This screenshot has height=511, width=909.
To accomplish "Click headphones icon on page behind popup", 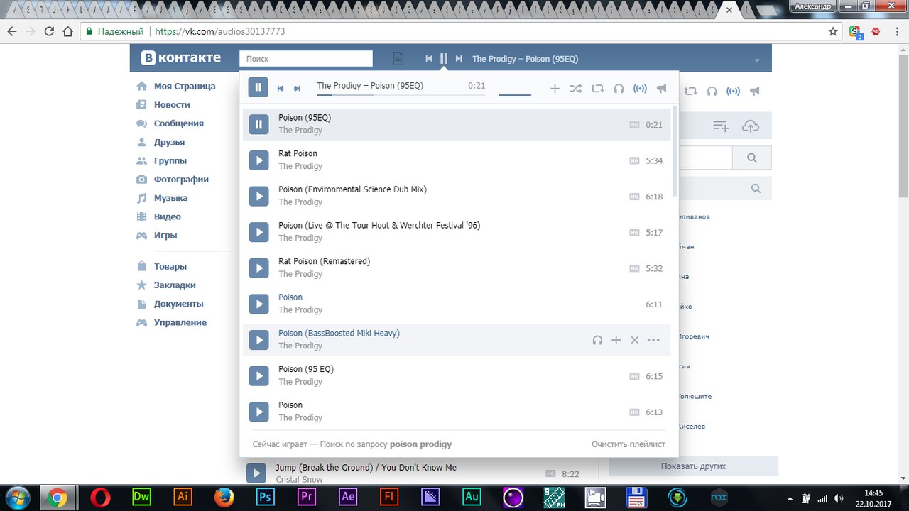I will (x=712, y=91).
